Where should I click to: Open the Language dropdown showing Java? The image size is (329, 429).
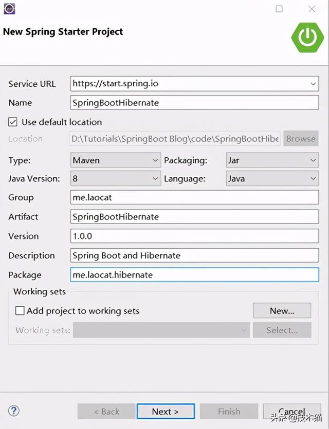tap(272, 178)
